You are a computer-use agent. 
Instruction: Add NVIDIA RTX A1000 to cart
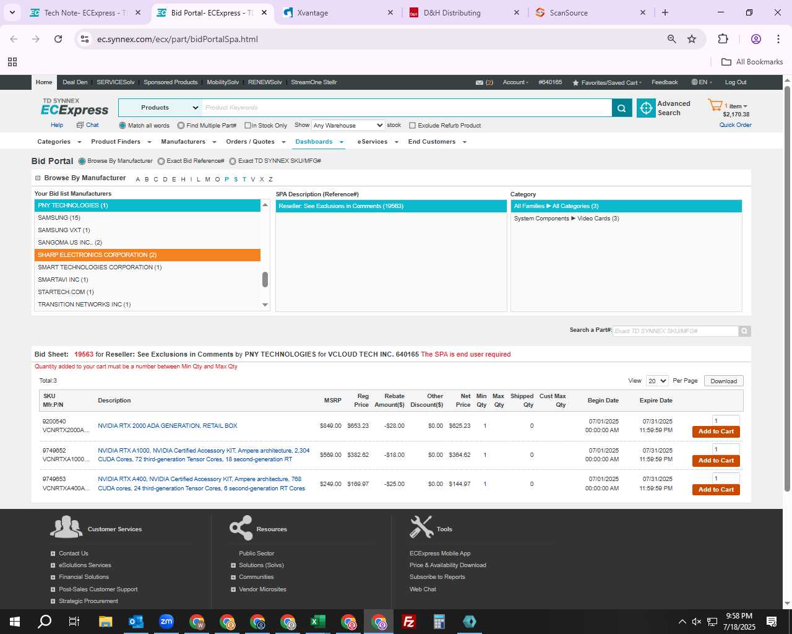(x=716, y=461)
